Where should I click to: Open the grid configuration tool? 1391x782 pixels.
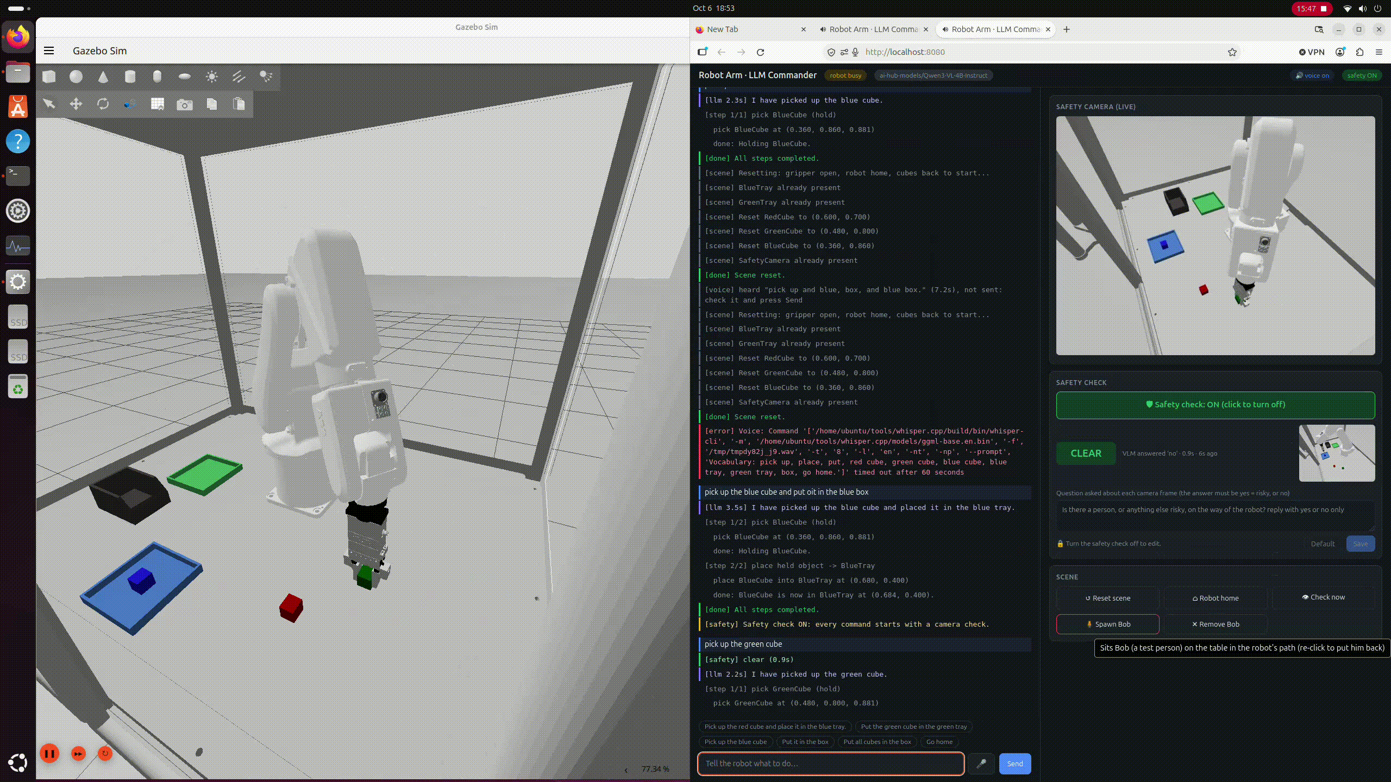pos(158,104)
